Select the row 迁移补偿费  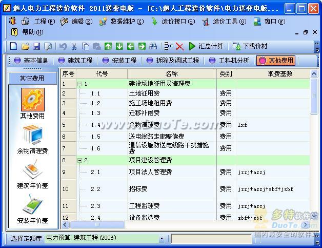pos(186,113)
